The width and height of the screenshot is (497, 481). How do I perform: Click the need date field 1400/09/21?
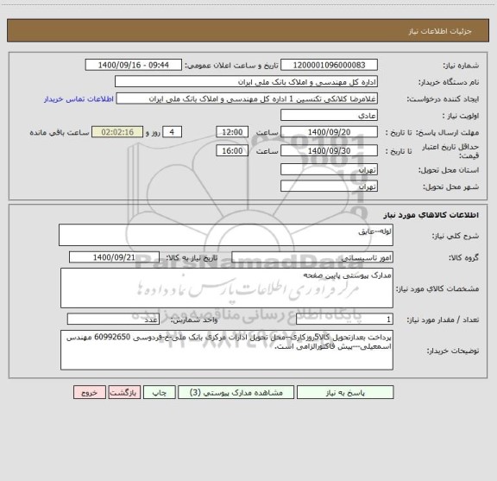(114, 257)
